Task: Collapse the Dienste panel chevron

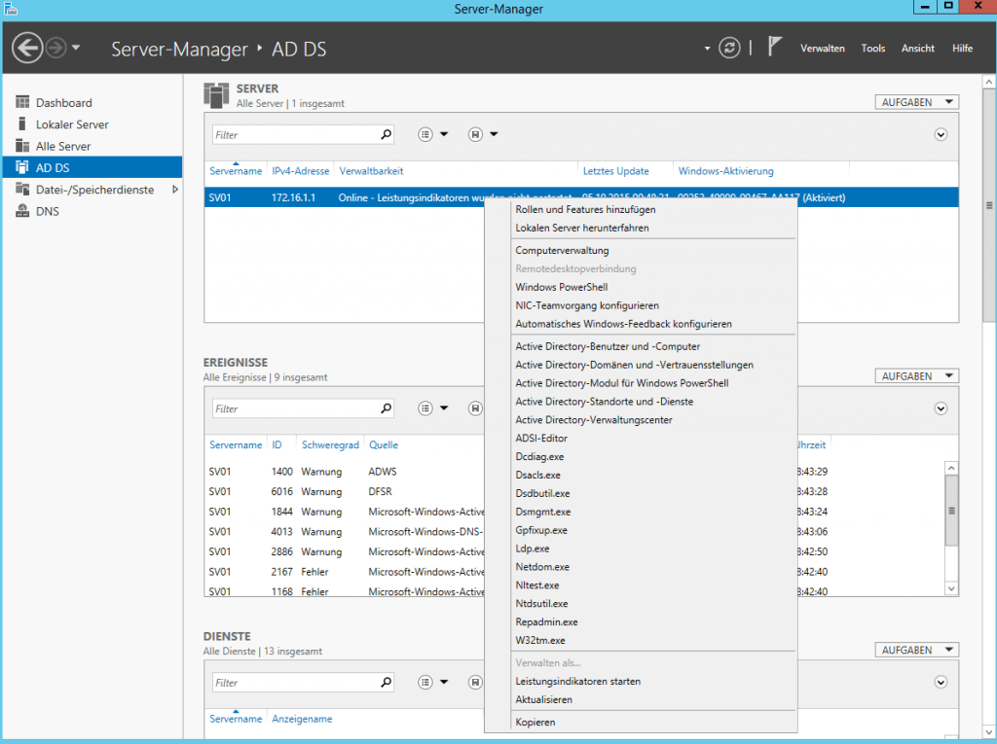Action: tap(941, 682)
